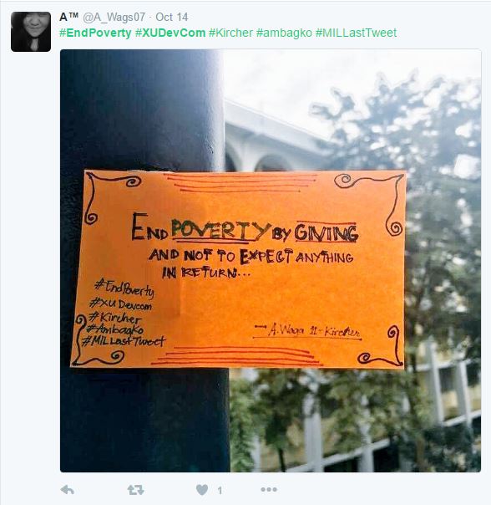Retweet the post using the retweet icon
This screenshot has height=505, width=491.
(x=135, y=490)
